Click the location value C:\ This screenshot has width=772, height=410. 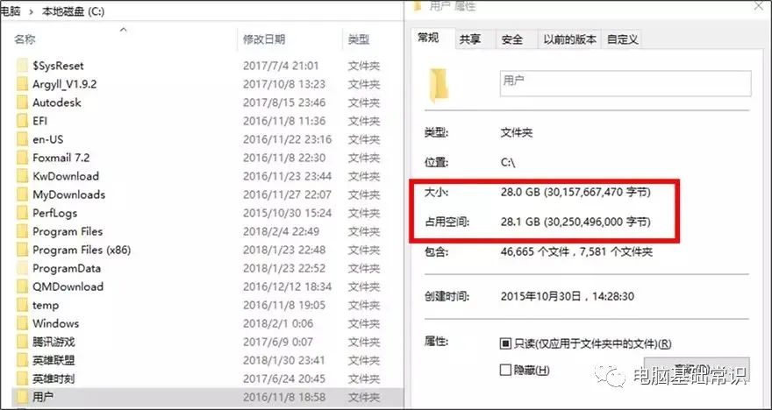pos(508,162)
